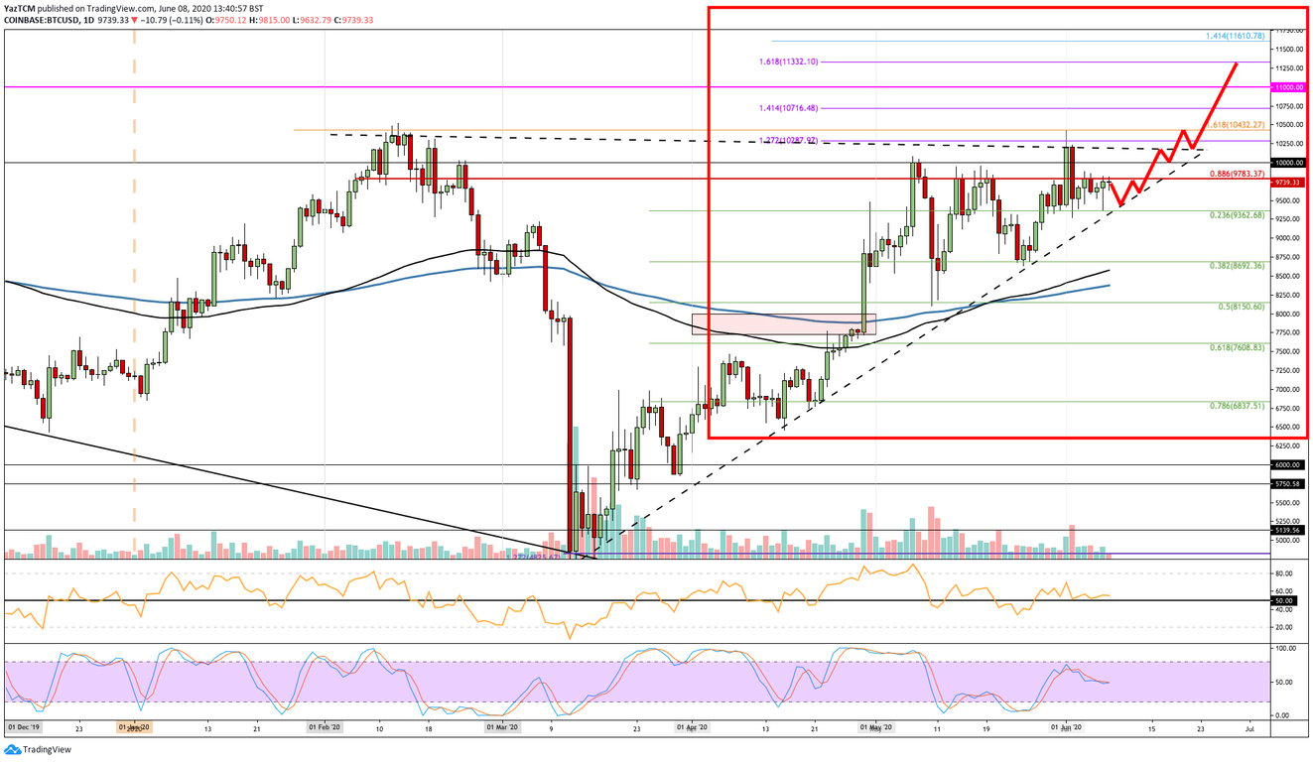This screenshot has width=1313, height=762.
Task: Click the 01 Apr '20 date label
Action: 691,728
